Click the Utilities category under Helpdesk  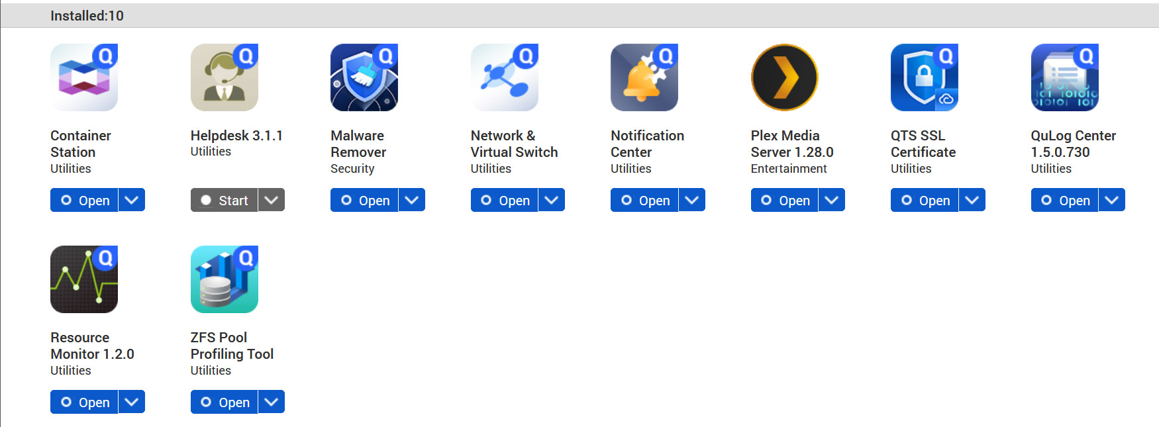211,152
